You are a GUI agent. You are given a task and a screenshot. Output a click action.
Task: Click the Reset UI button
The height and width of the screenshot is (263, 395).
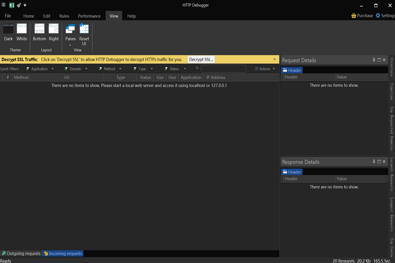coord(84,33)
